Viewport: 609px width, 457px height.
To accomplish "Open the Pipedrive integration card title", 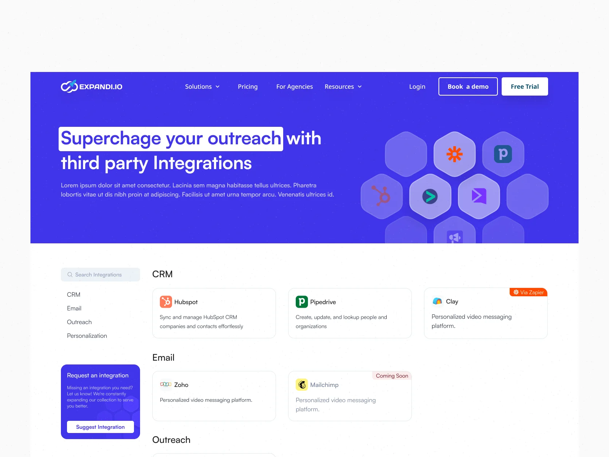I will (x=323, y=302).
